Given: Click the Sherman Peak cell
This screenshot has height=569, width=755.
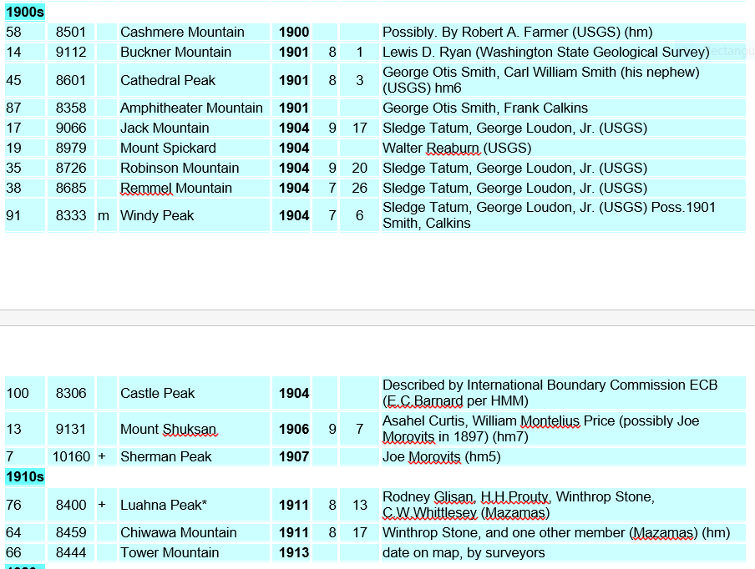Looking at the screenshot, I should click(x=195, y=456).
